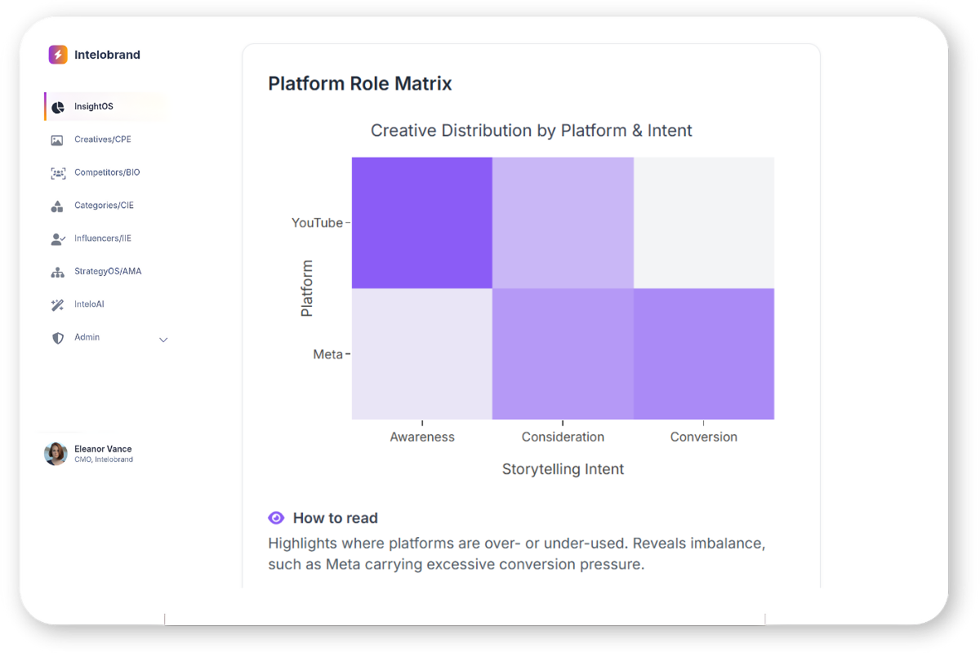
Task: Click the InsightOS pie chart icon
Action: (57, 108)
